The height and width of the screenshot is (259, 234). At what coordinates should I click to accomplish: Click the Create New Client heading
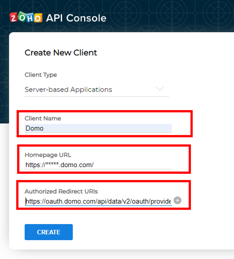click(61, 53)
